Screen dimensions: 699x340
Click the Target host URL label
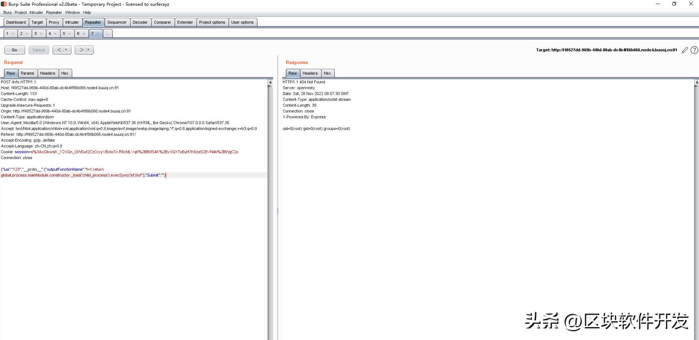click(x=606, y=50)
